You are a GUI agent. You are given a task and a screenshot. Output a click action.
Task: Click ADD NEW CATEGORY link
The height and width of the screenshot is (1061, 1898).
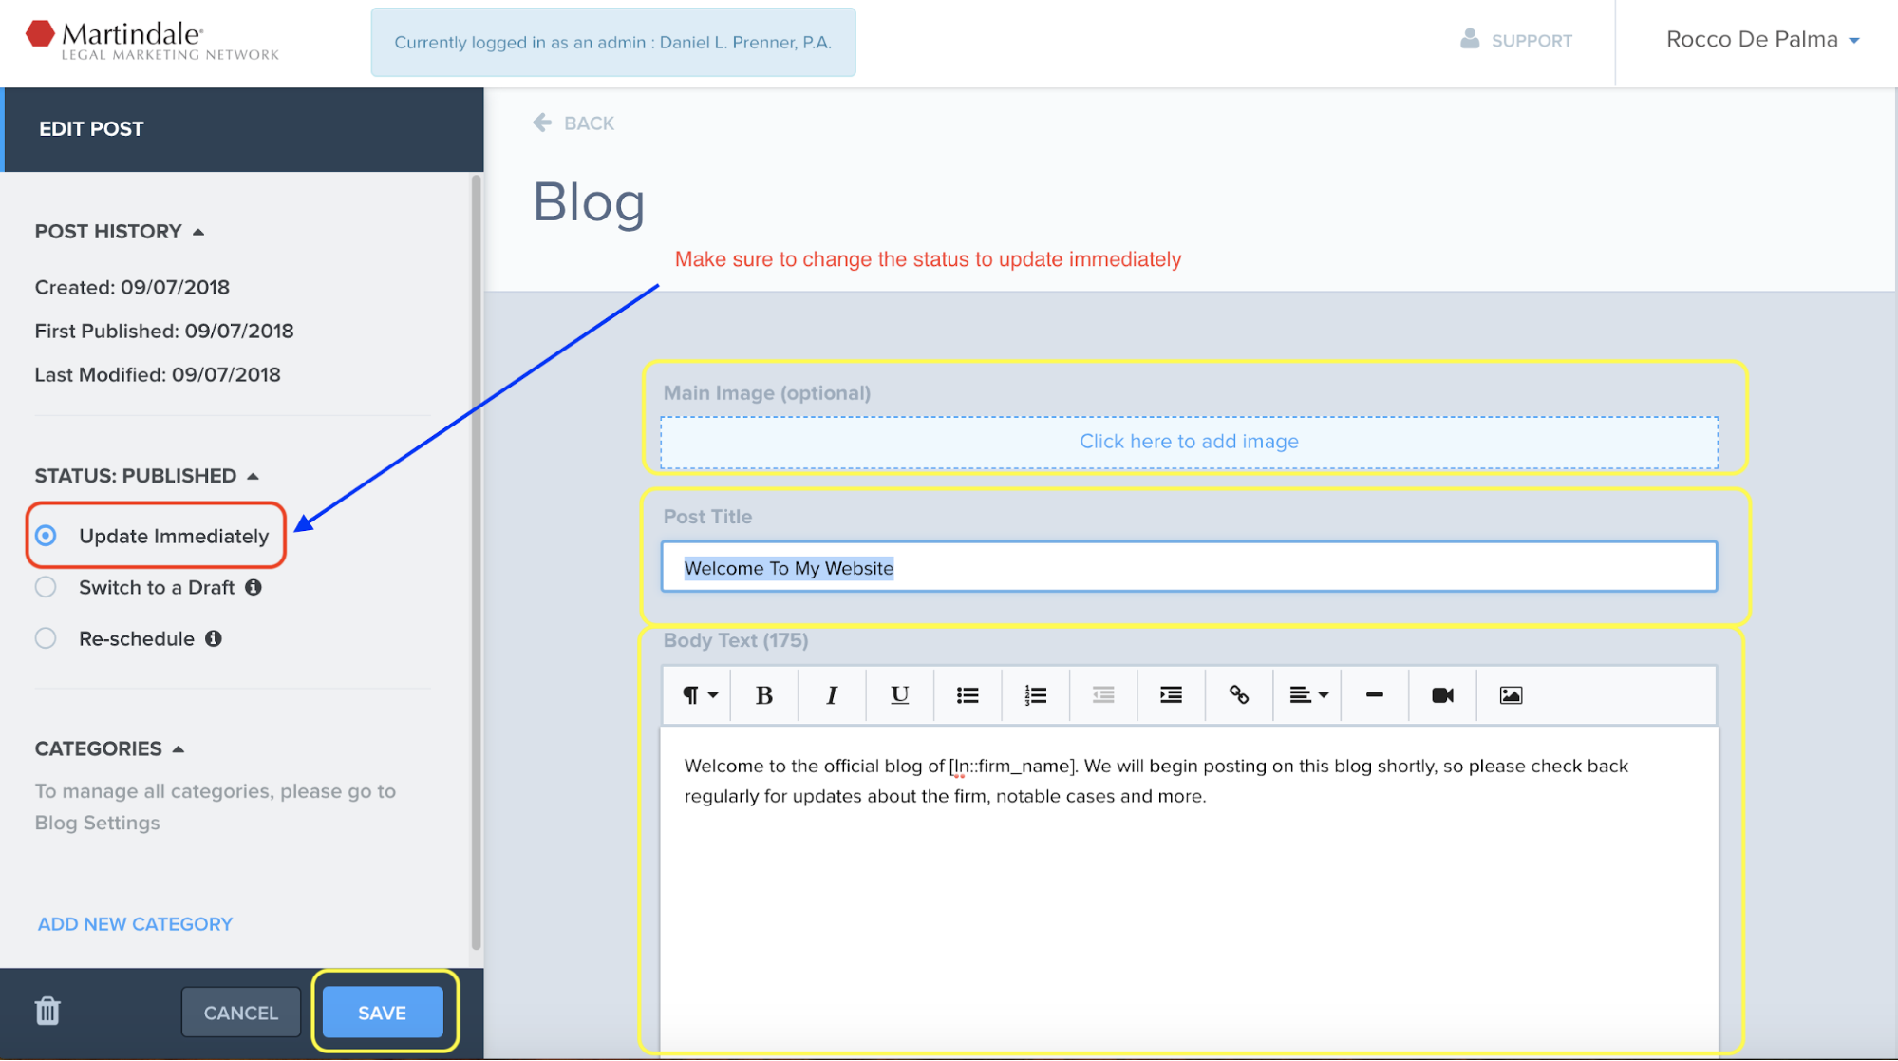pos(135,924)
